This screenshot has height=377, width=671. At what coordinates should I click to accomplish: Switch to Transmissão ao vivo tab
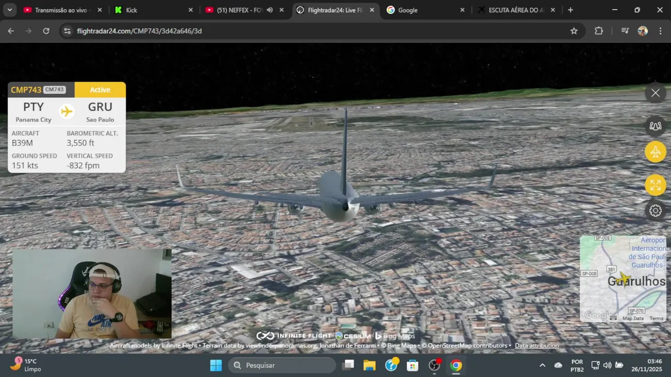click(62, 10)
